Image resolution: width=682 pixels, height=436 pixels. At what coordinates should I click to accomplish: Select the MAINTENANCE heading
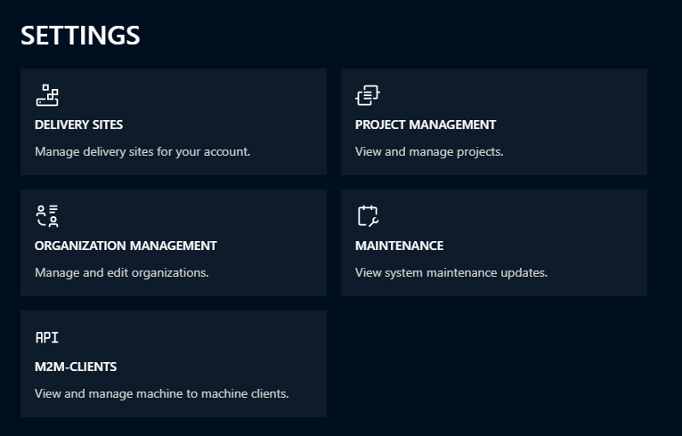[x=399, y=246]
